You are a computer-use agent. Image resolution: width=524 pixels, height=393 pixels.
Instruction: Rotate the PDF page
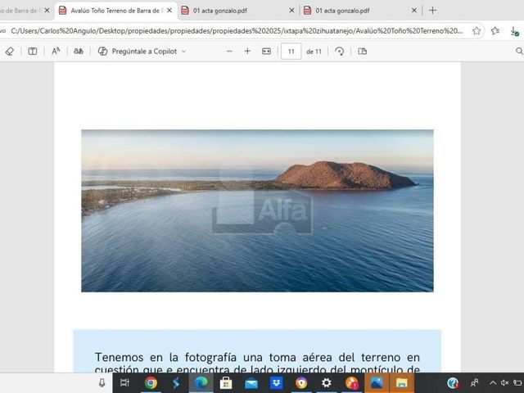point(340,52)
